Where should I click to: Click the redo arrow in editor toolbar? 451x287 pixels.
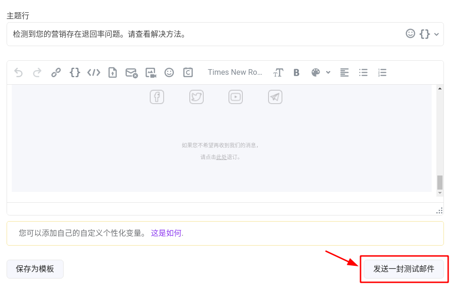click(37, 72)
